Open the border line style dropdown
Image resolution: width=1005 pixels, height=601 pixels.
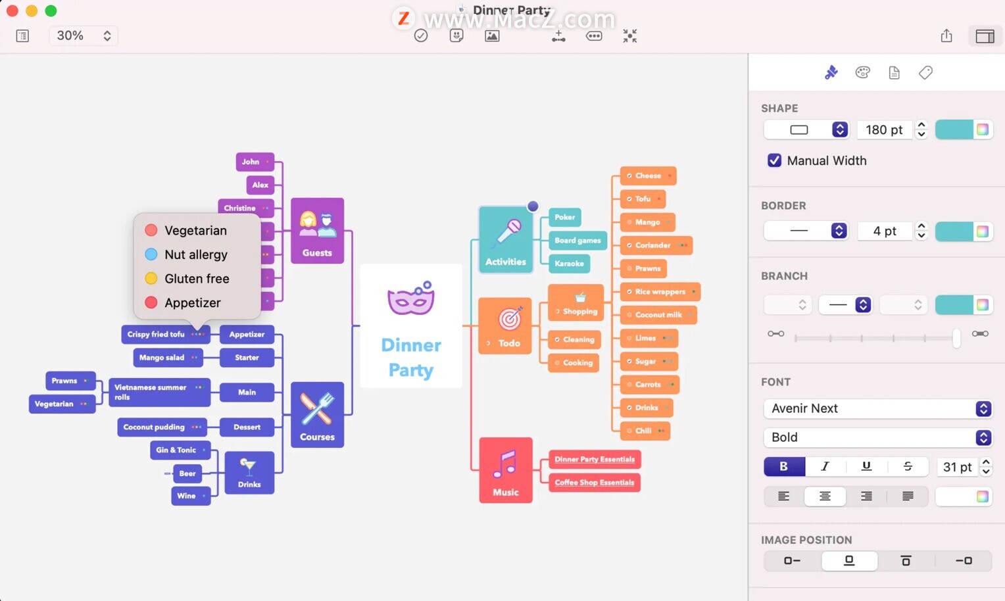pos(806,231)
